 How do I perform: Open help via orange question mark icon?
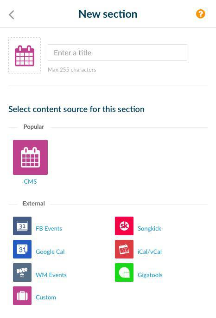(200, 14)
